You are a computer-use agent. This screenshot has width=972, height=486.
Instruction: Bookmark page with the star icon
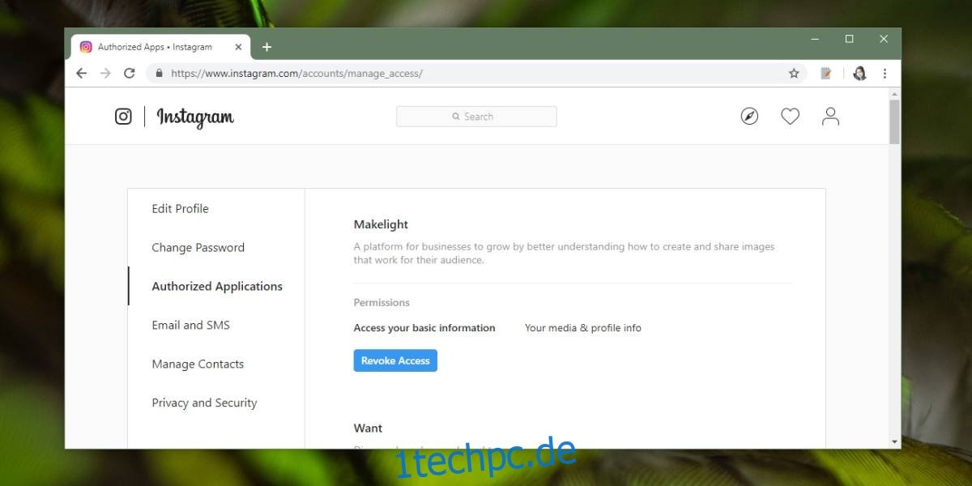coord(794,73)
